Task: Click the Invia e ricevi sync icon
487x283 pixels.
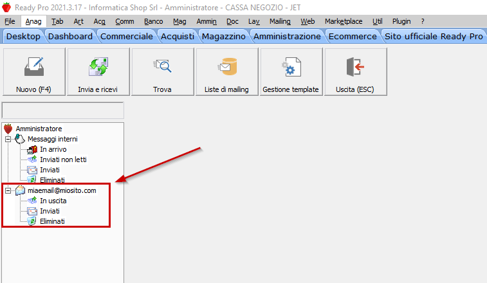Action: coord(98,66)
